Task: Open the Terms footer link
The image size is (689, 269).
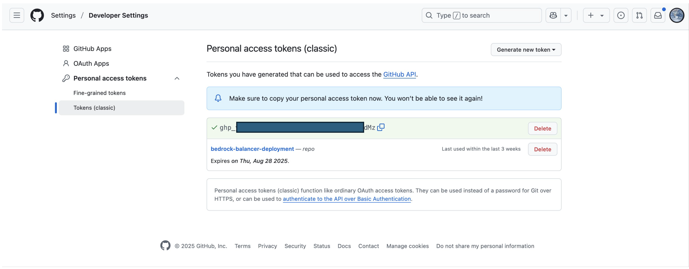Action: pos(243,246)
